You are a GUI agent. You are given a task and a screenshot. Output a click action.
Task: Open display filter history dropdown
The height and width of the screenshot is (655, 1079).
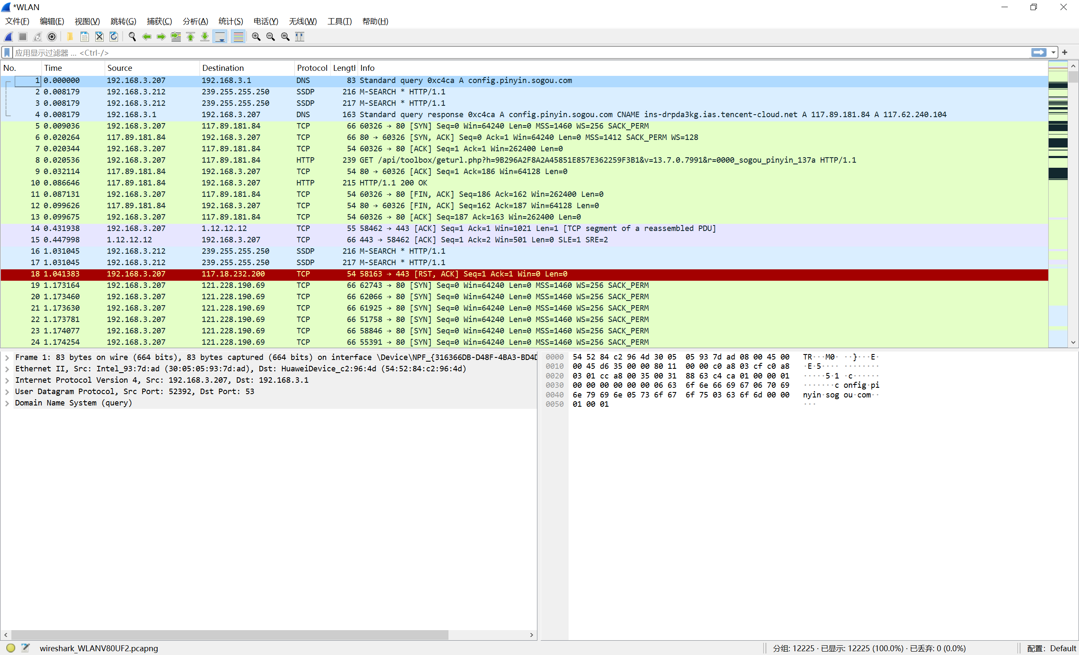[x=1053, y=53]
